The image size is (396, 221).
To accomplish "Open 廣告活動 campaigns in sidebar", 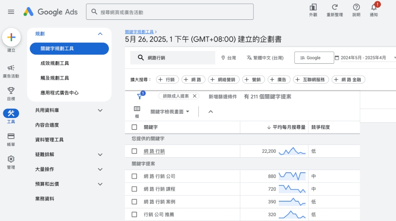I will coord(11,71).
